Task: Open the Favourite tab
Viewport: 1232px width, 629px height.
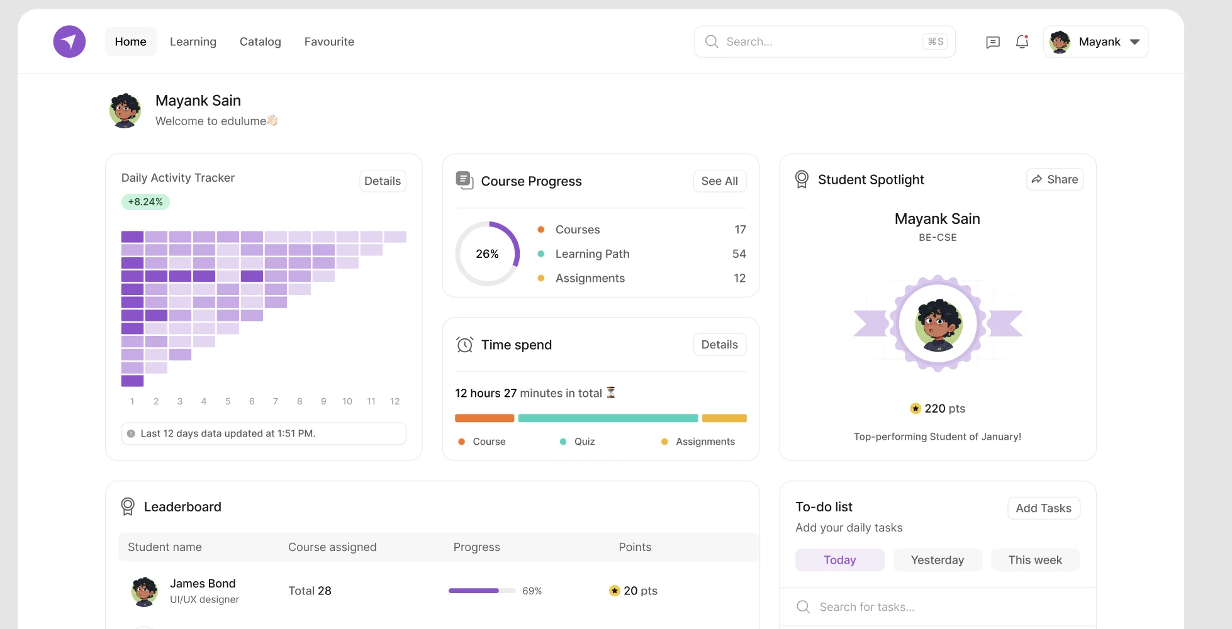Action: pyautogui.click(x=329, y=42)
